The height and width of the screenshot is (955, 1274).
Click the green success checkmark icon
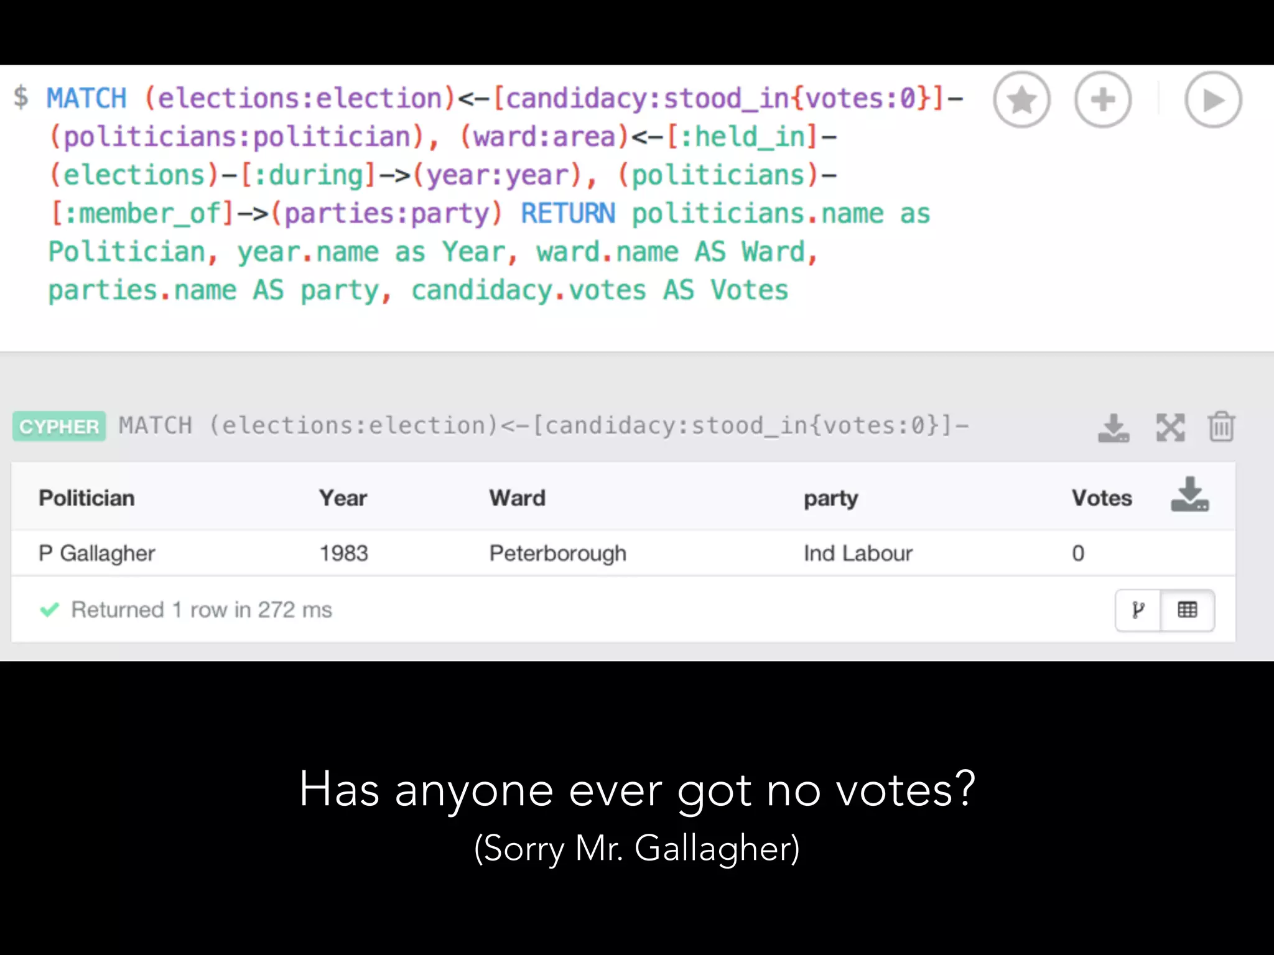50,609
